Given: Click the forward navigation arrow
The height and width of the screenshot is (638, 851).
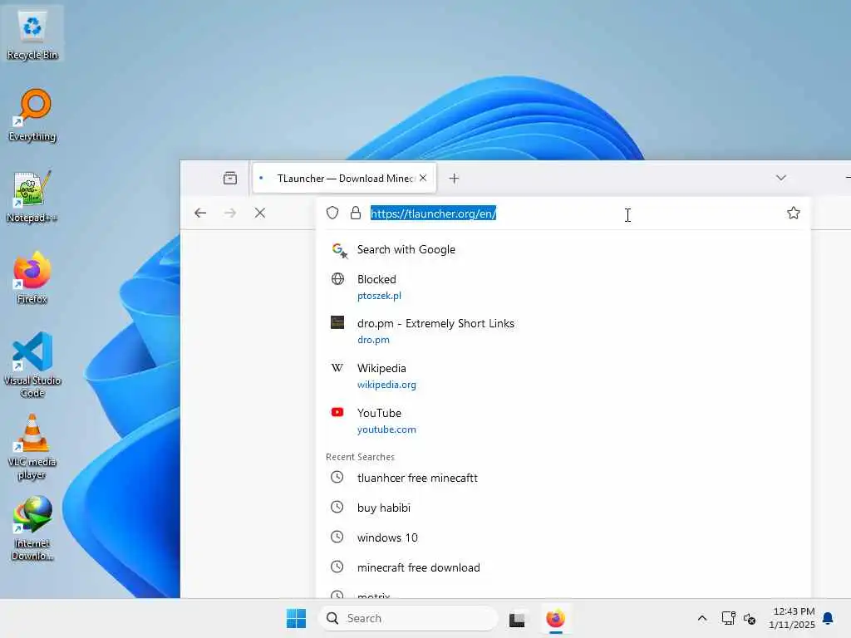Looking at the screenshot, I should click(230, 213).
